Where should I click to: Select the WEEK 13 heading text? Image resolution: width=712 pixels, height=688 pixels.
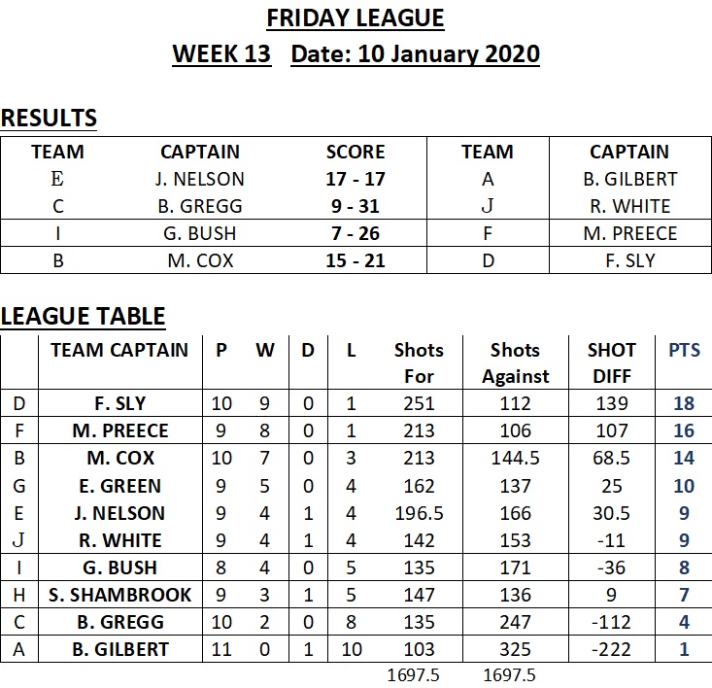point(221,54)
